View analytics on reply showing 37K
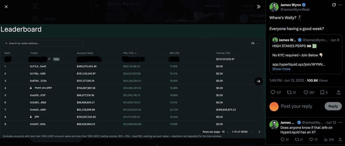 [x=326, y=140]
